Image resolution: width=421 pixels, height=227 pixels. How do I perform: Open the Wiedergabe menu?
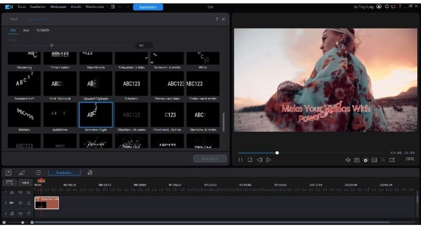pos(95,7)
